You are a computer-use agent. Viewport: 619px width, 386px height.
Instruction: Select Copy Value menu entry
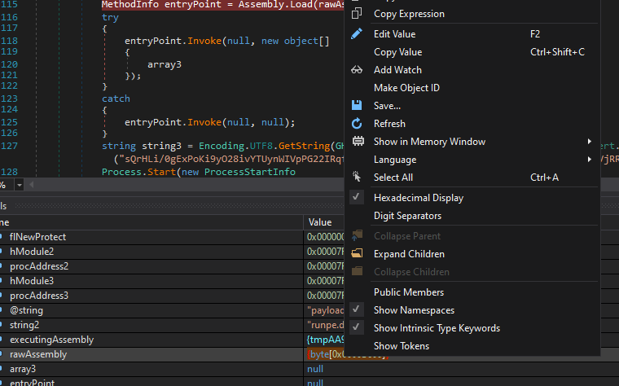[x=397, y=52]
